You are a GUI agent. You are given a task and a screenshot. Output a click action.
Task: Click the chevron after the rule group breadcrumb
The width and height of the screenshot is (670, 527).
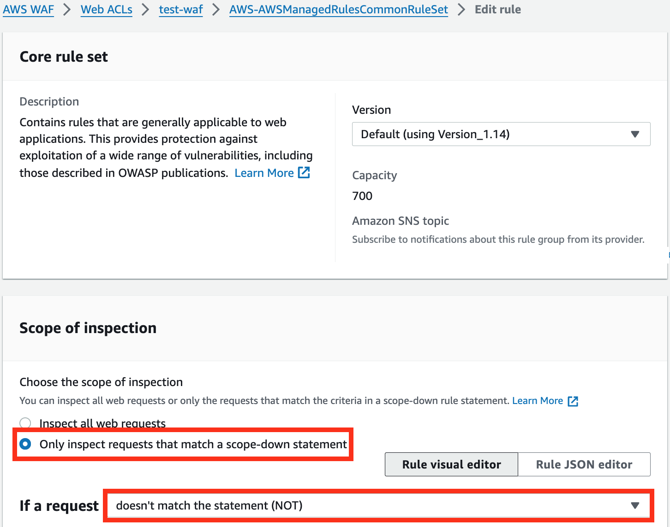point(461,9)
